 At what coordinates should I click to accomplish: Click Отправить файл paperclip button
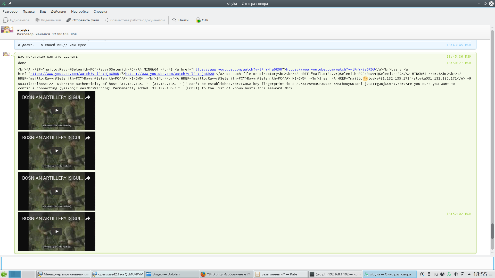(x=82, y=20)
